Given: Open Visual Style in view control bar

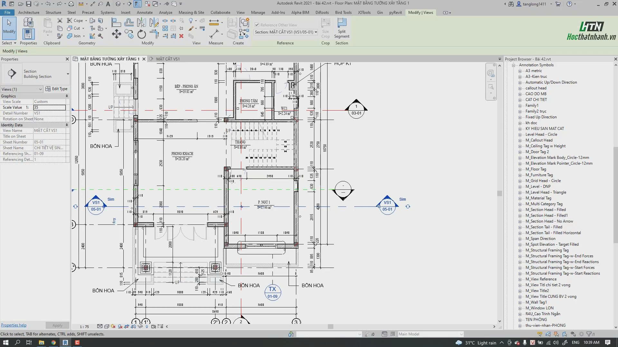Looking at the screenshot, I should point(107,326).
